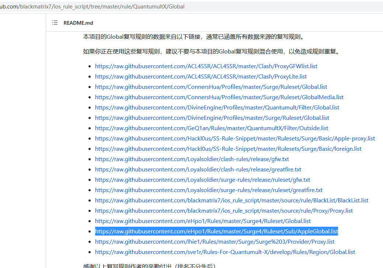Click the highlighted eHpo1 AppleGlobal.list link
Screen dimensions: 383x268
coord(216,231)
